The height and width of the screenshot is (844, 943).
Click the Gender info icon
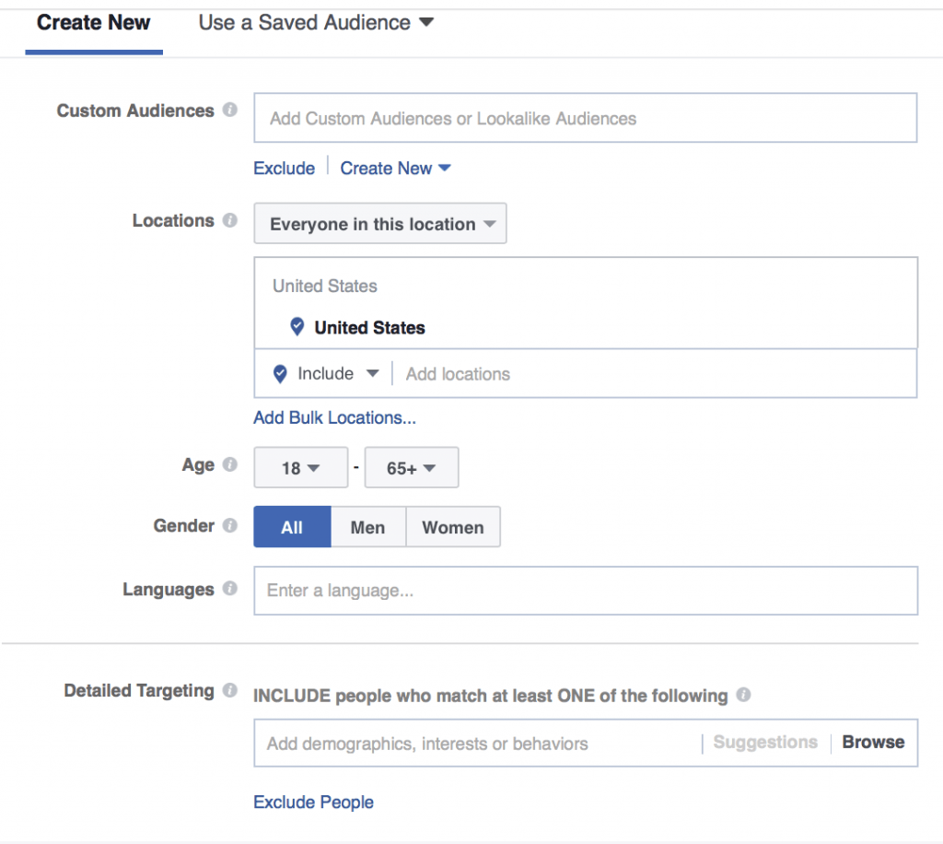pyautogui.click(x=229, y=525)
